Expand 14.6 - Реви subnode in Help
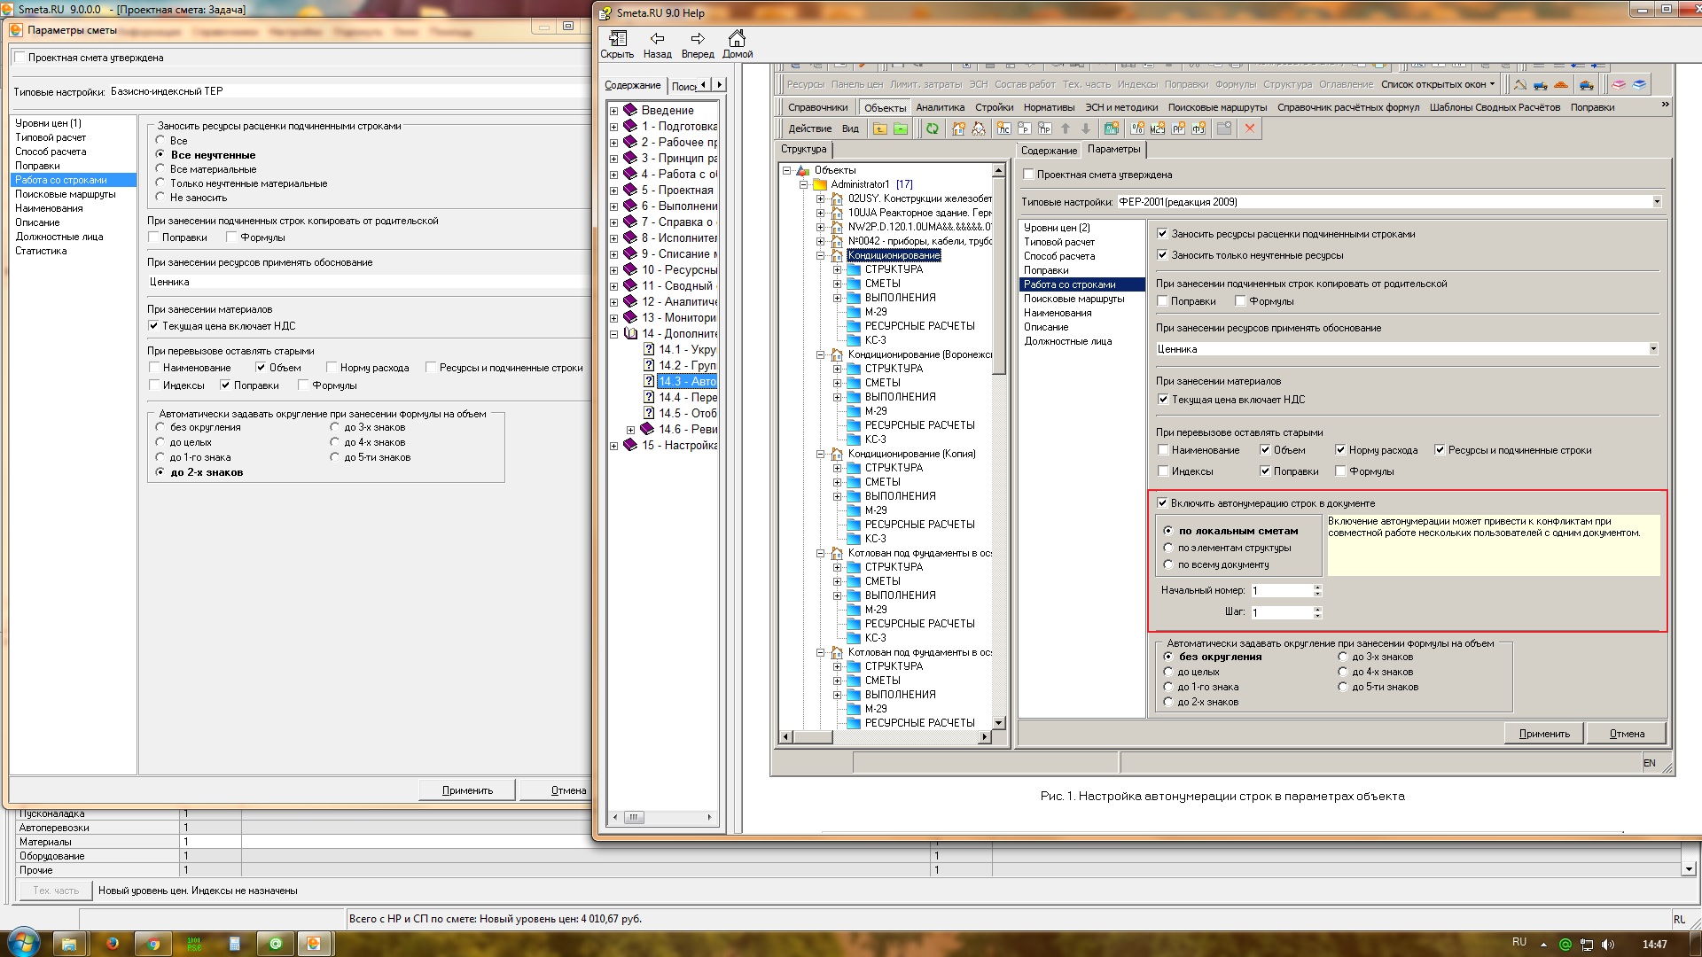The width and height of the screenshot is (1702, 957). (630, 430)
